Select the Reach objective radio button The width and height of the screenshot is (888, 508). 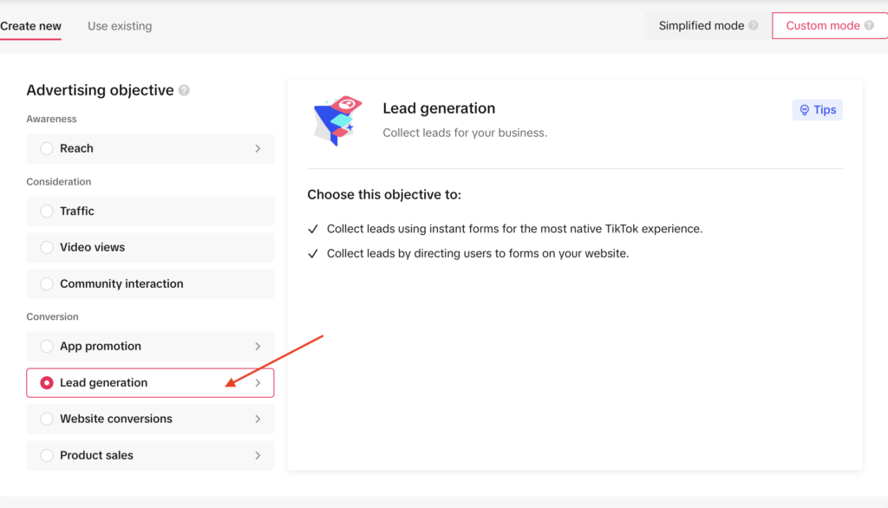[x=46, y=148]
